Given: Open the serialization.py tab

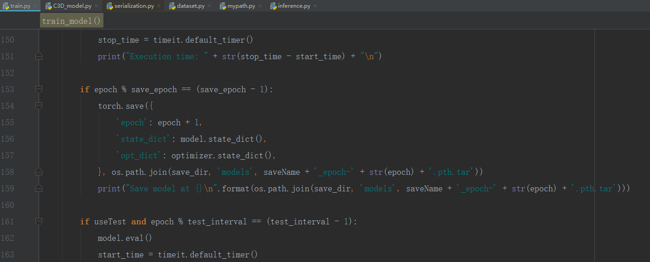Looking at the screenshot, I should 134,6.
